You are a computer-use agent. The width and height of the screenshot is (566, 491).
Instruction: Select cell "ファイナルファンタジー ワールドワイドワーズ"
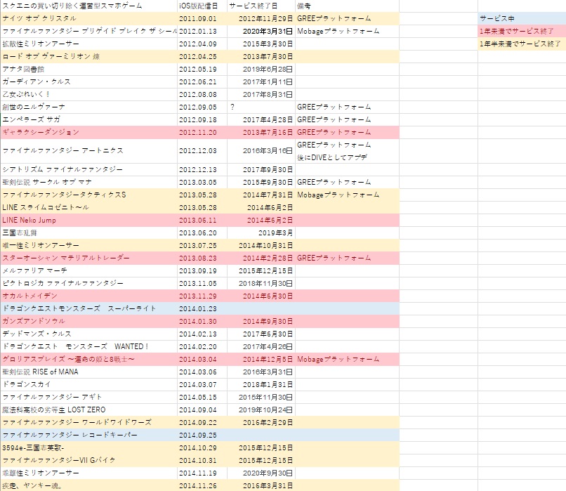point(88,422)
